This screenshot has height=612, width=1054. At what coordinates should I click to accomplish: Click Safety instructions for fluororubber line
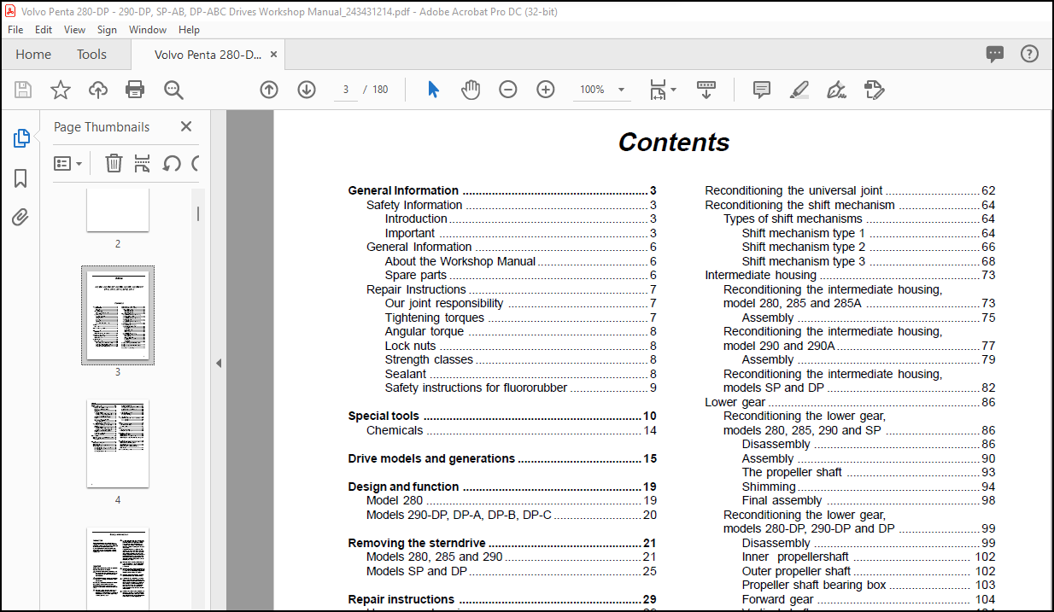pos(520,388)
